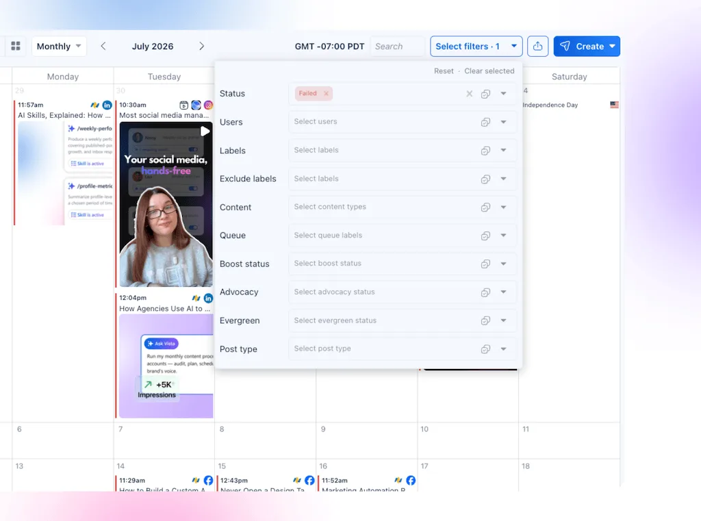Click the copy icon in Advocacy row
Viewport: 701px width, 521px height.
(x=485, y=292)
